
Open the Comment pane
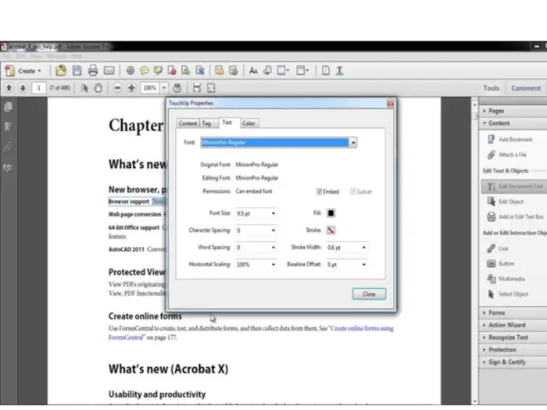[x=525, y=88]
